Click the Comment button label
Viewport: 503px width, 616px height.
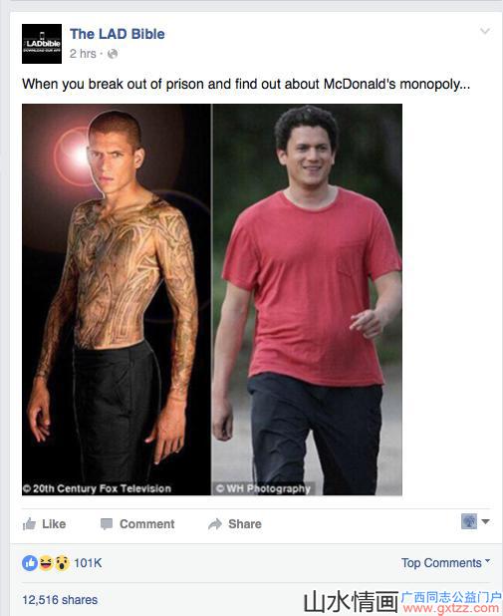coord(146,524)
